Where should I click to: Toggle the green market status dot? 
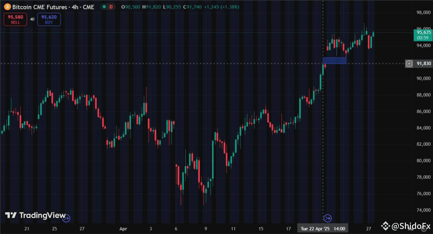(x=105, y=7)
